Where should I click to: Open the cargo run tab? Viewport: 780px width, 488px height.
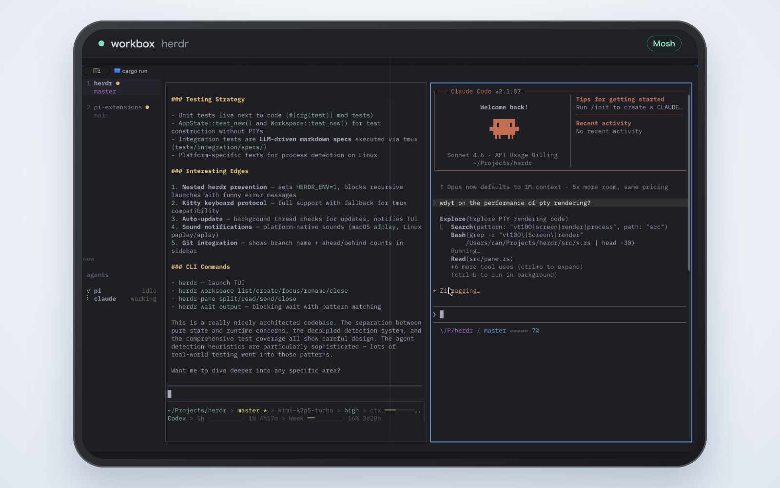click(135, 71)
